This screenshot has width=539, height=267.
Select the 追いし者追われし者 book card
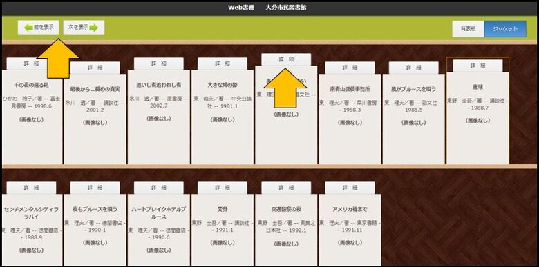159,117
